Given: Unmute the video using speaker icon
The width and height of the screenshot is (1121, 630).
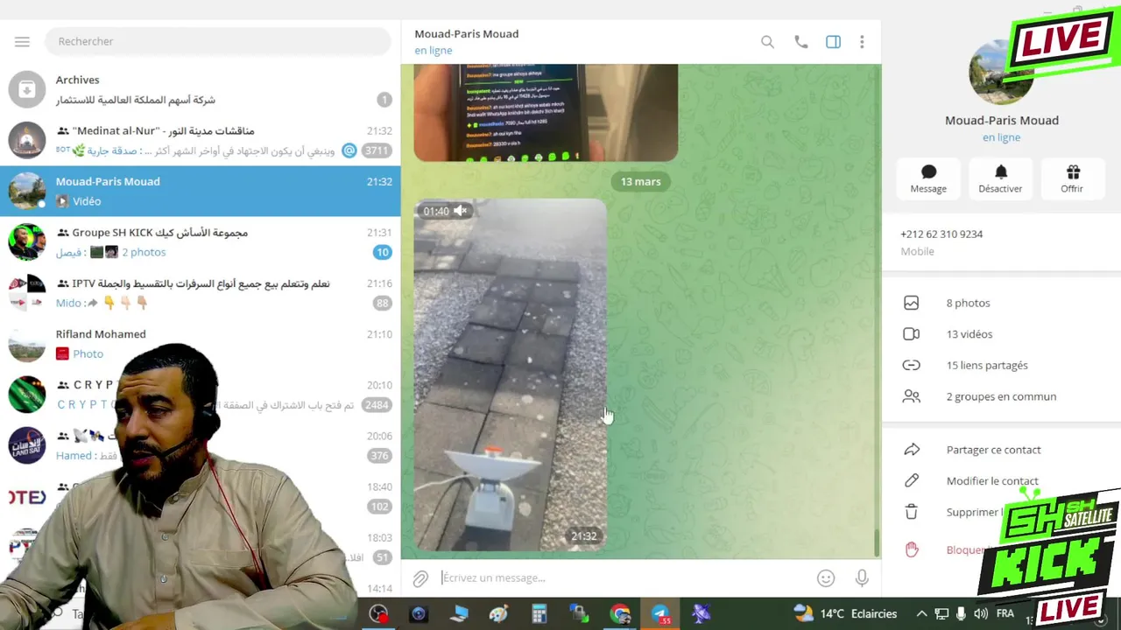Looking at the screenshot, I should tap(460, 211).
